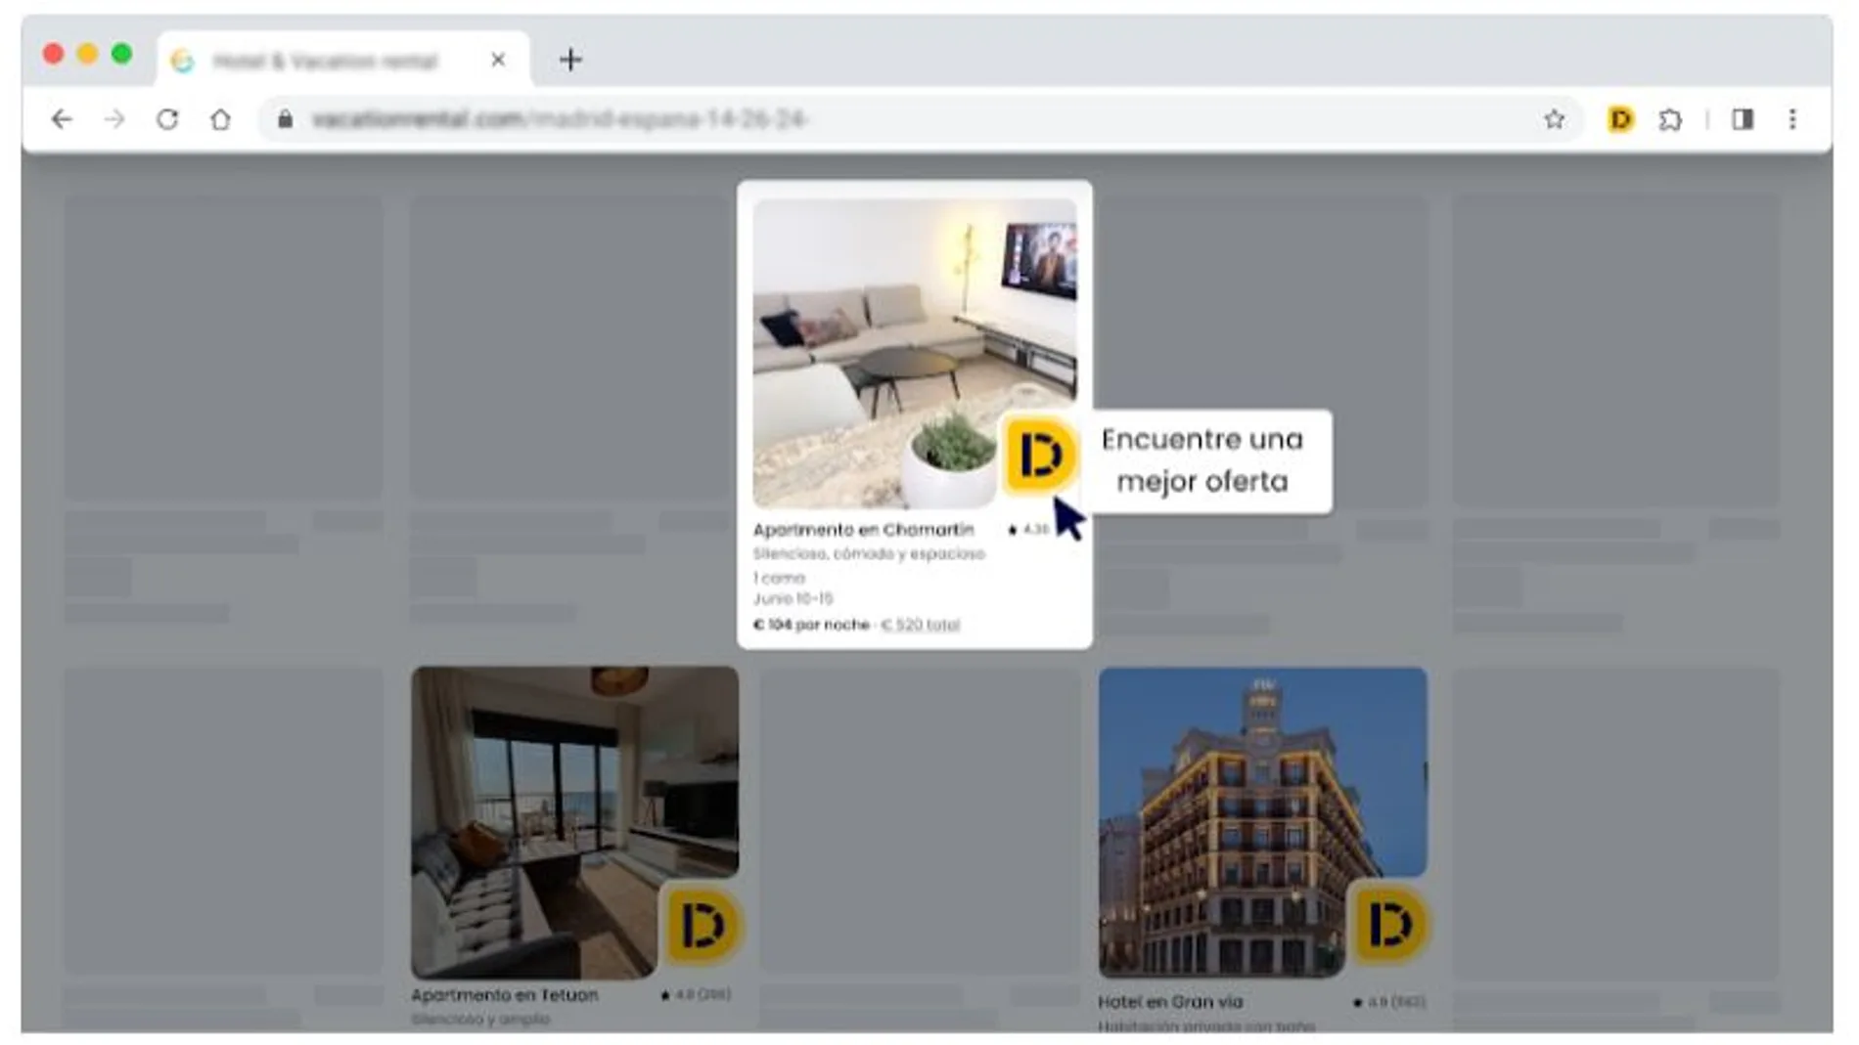Toggle the browser side panel icon
This screenshot has width=1859, height=1045.
(1743, 119)
